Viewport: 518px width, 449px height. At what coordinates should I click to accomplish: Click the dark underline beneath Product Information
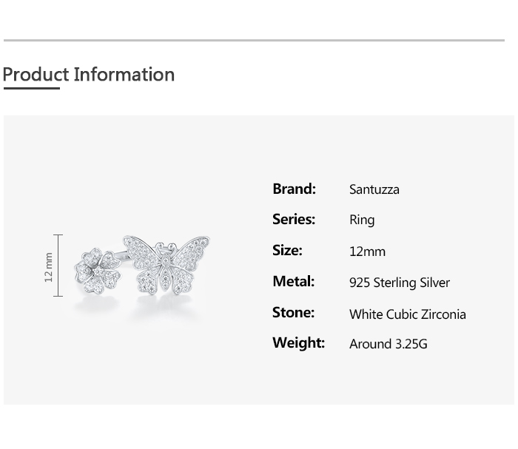[x=31, y=88]
